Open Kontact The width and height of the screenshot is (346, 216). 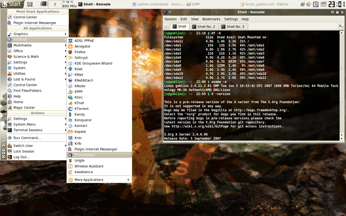click(99, 126)
